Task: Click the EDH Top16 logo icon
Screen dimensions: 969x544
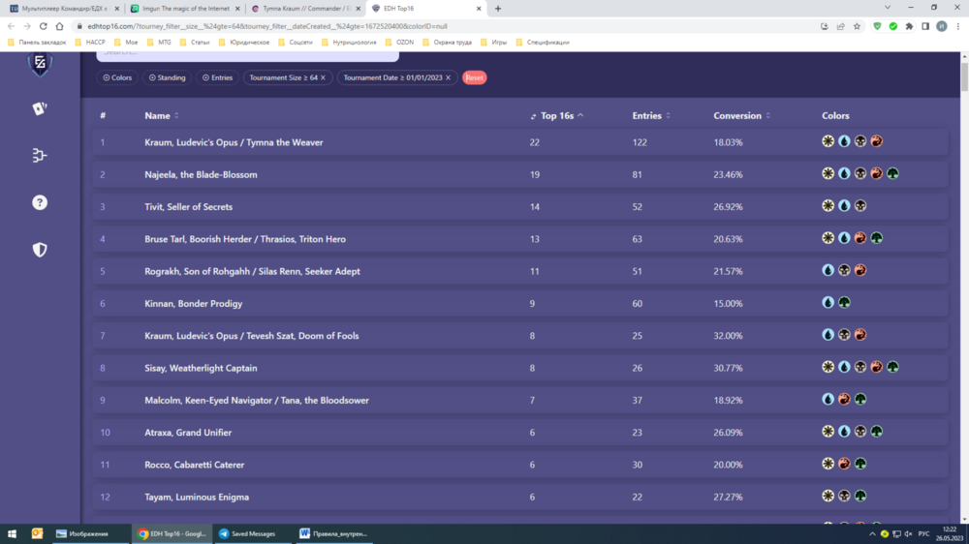Action: (40, 65)
